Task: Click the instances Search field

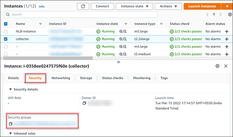Action: [81, 15]
